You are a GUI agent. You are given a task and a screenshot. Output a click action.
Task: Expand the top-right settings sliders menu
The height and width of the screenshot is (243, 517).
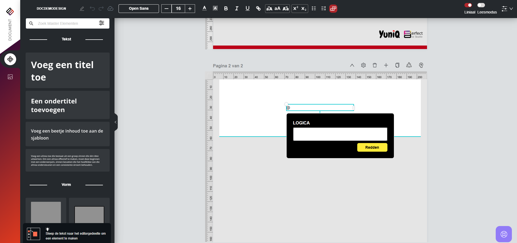tap(507, 9)
